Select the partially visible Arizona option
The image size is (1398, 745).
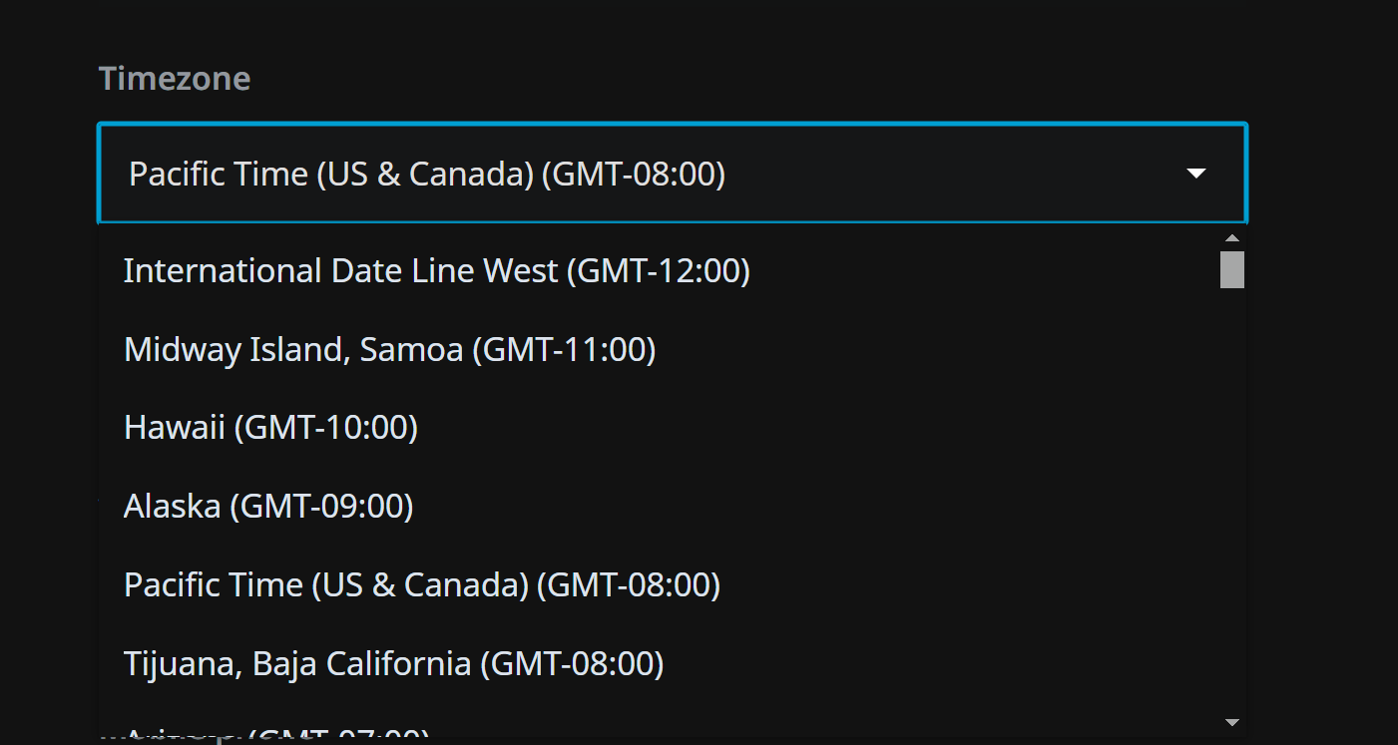click(277, 734)
